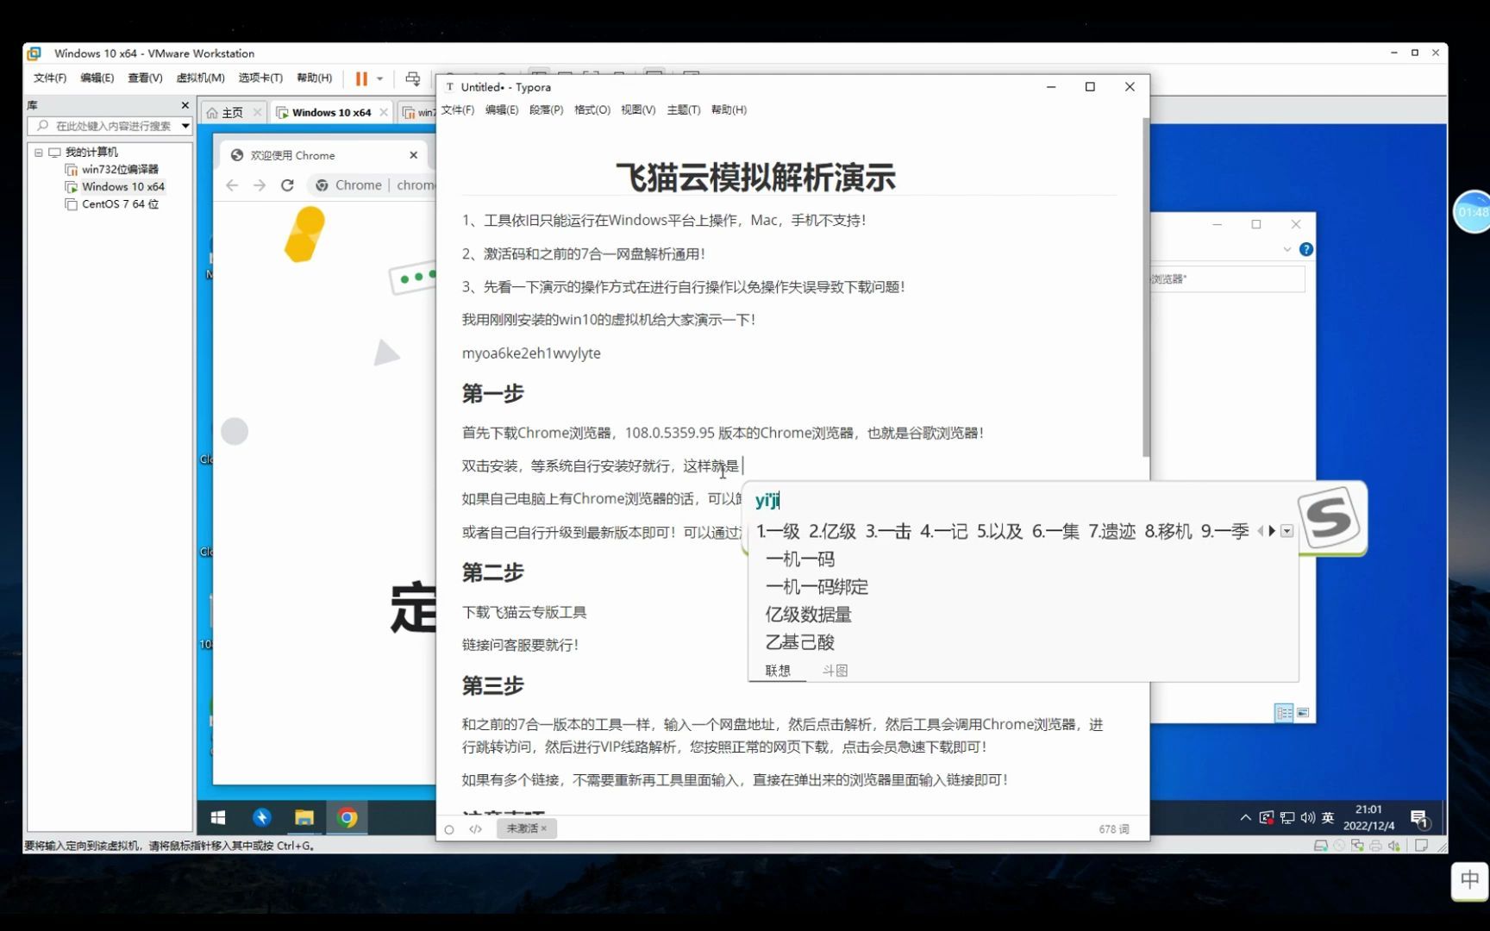Close the Windows 10 x64 VM tab
The height and width of the screenshot is (931, 1490).
[384, 113]
